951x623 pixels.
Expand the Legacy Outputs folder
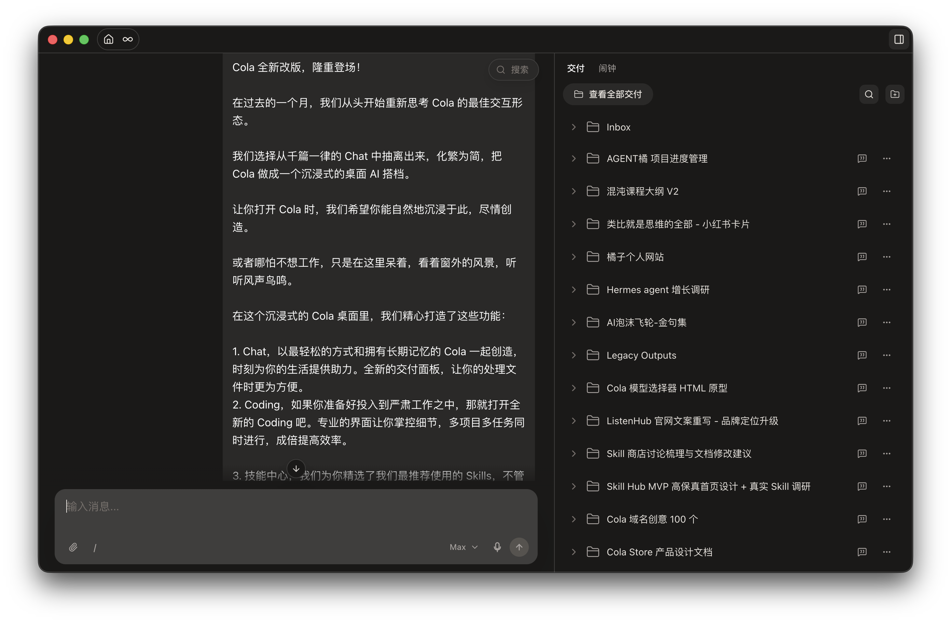coord(574,355)
